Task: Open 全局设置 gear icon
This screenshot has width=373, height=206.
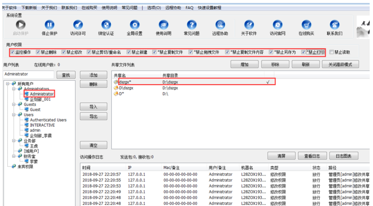Action: [x=135, y=25]
